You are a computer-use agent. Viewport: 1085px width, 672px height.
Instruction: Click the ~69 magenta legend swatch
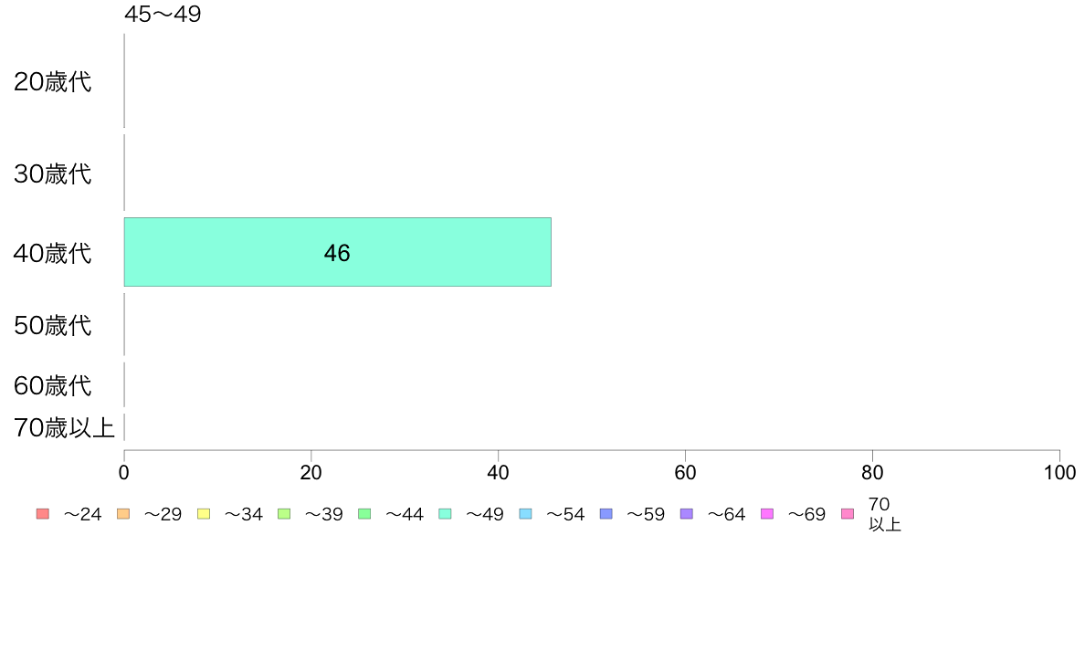pyautogui.click(x=766, y=513)
